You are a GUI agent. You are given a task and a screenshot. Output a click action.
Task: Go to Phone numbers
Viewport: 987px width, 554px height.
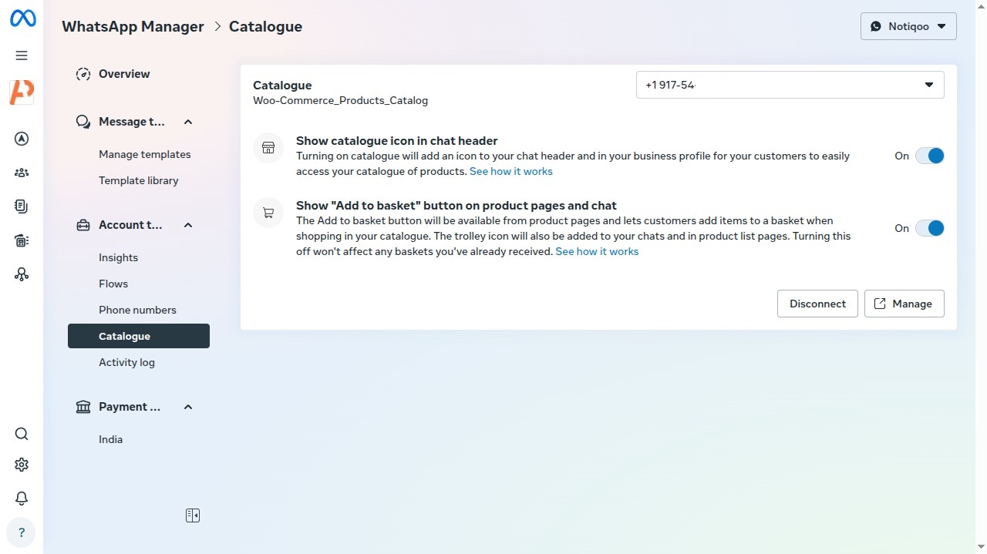point(137,310)
